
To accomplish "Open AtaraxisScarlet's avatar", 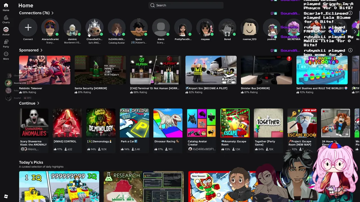I will click(50, 27).
